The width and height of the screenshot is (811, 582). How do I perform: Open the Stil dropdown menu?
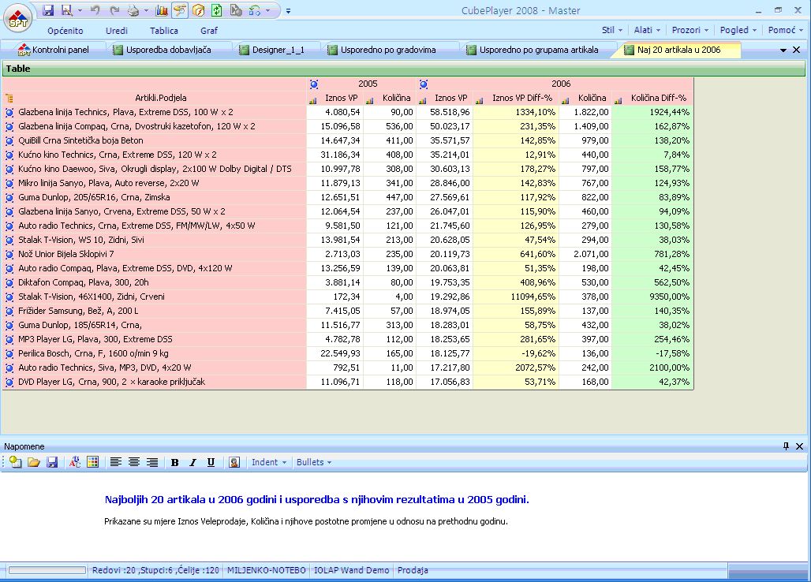[612, 30]
